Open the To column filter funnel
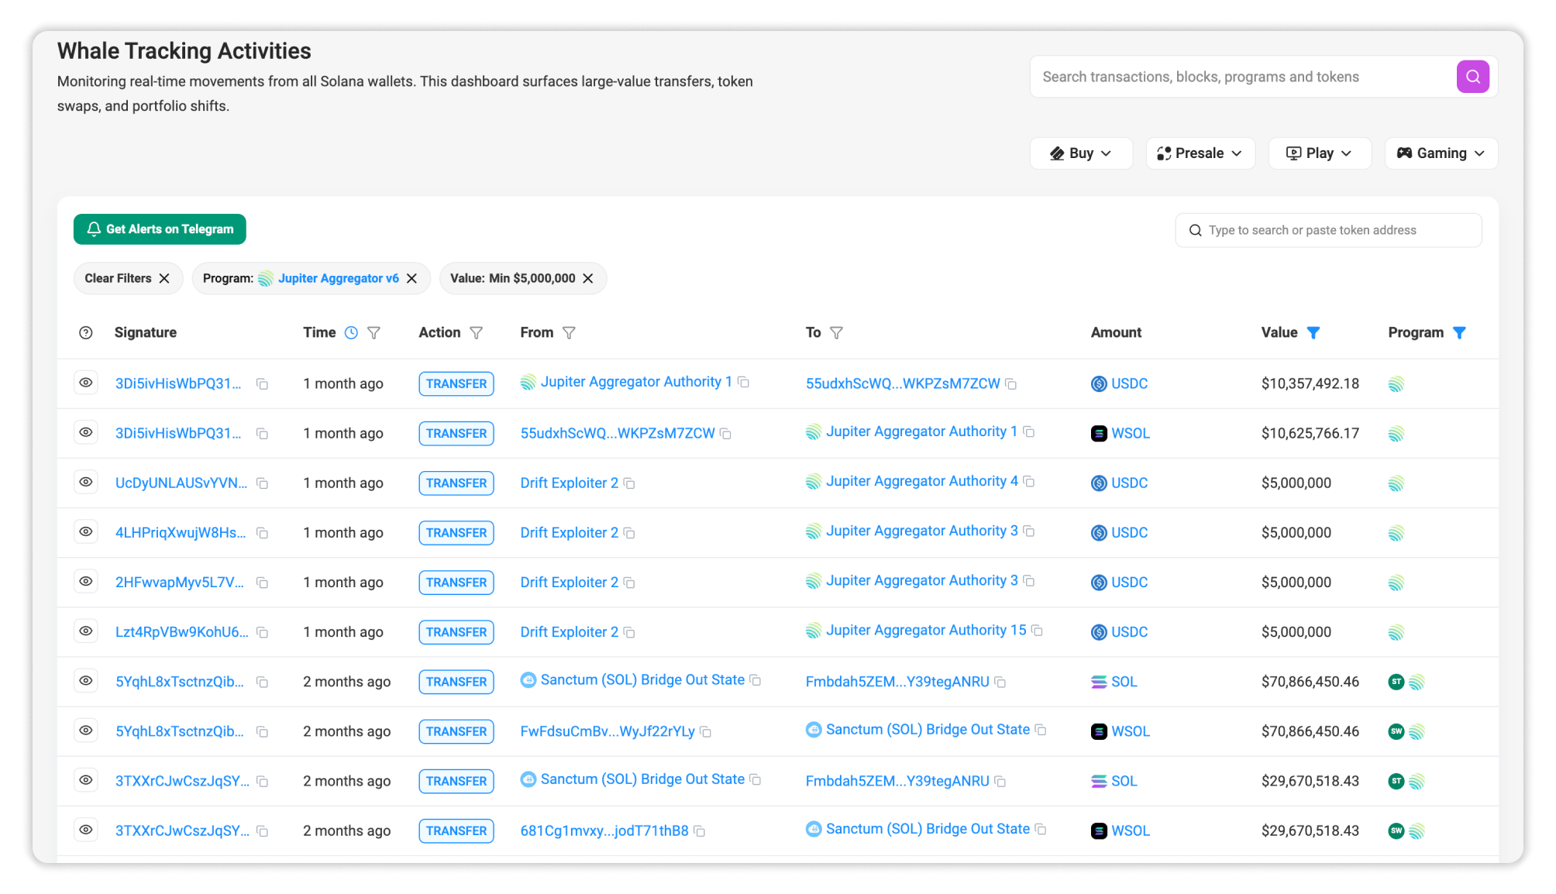 coord(836,332)
